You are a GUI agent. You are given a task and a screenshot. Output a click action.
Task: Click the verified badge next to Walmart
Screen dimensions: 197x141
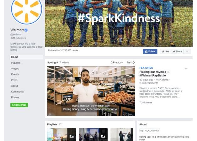click(x=26, y=30)
